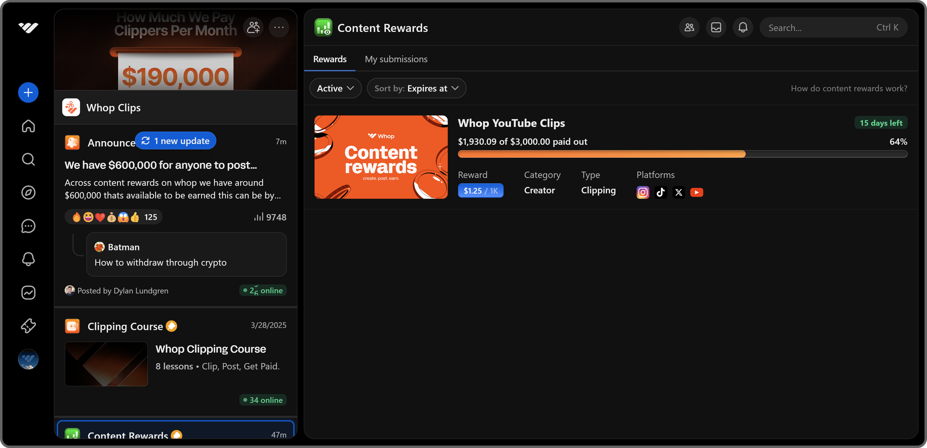Open the Sort by Expires at dropdown
927x448 pixels.
click(416, 88)
